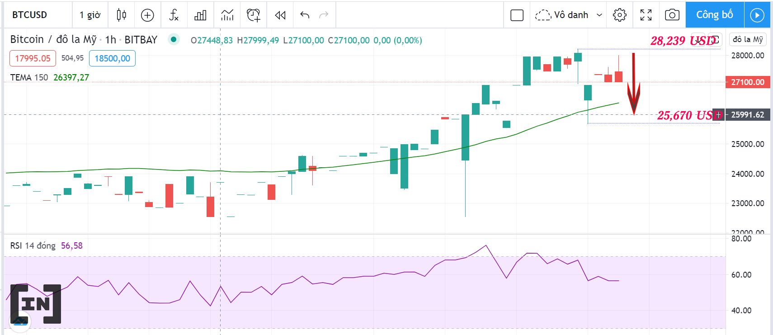Select the BTCUSD symbol tab
Viewport: 773px width, 335px height.
pos(29,14)
